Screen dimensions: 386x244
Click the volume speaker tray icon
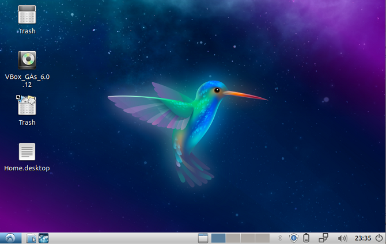click(x=342, y=238)
